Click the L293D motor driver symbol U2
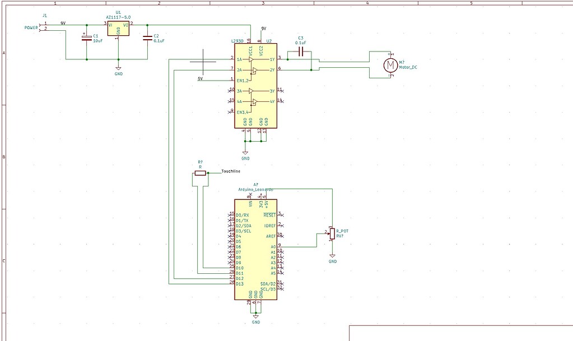 (255, 84)
